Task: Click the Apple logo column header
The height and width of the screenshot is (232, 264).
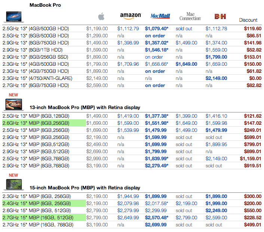Action: coord(101,16)
